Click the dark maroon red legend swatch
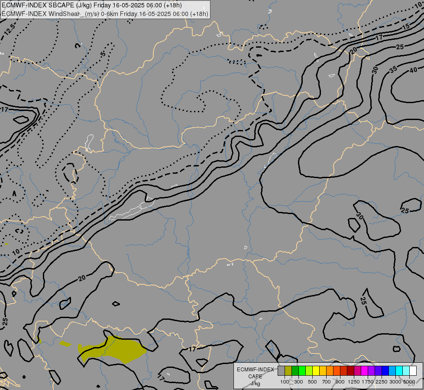 [x=350, y=370]
